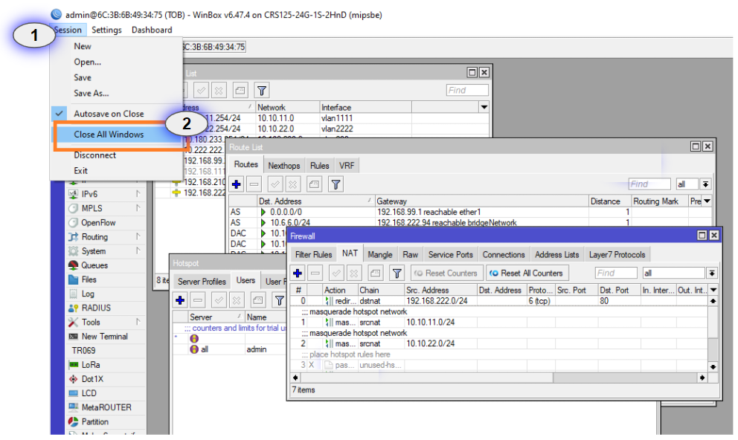Open the Settings menu
Image resolution: width=738 pixels, height=440 pixels.
pos(106,30)
